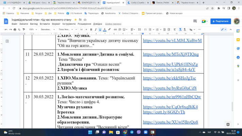This screenshot has height=136, width=242.
Task: Move document using the folder icon beside title
Action: [x=80, y=20]
